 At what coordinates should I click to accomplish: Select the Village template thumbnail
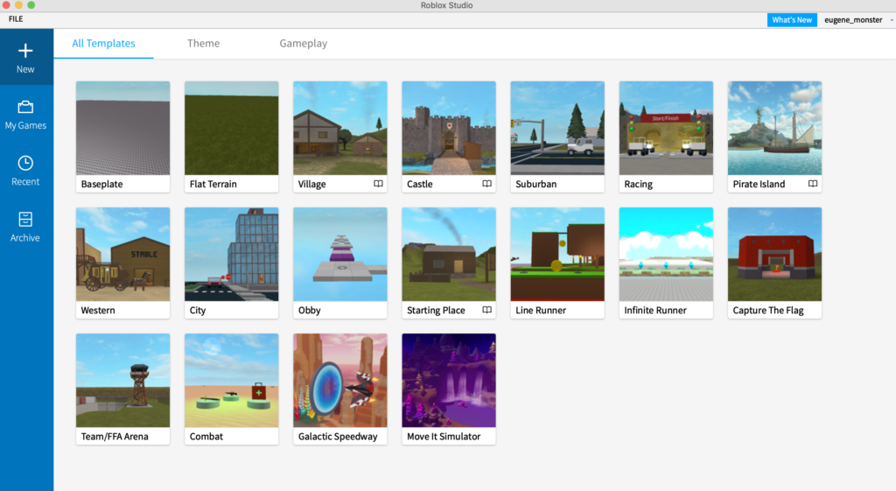click(x=340, y=128)
